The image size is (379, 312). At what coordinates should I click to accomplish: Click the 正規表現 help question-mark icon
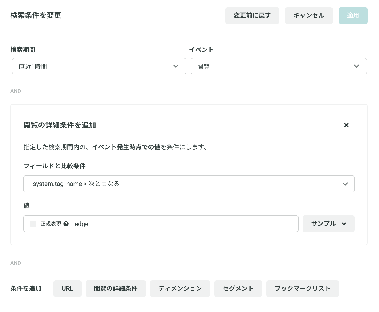(66, 224)
